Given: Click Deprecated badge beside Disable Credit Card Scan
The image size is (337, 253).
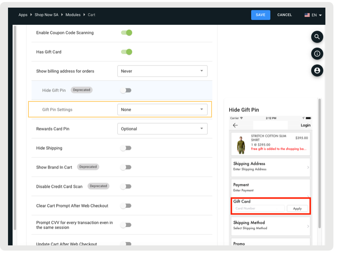Looking at the screenshot, I should pos(99,186).
